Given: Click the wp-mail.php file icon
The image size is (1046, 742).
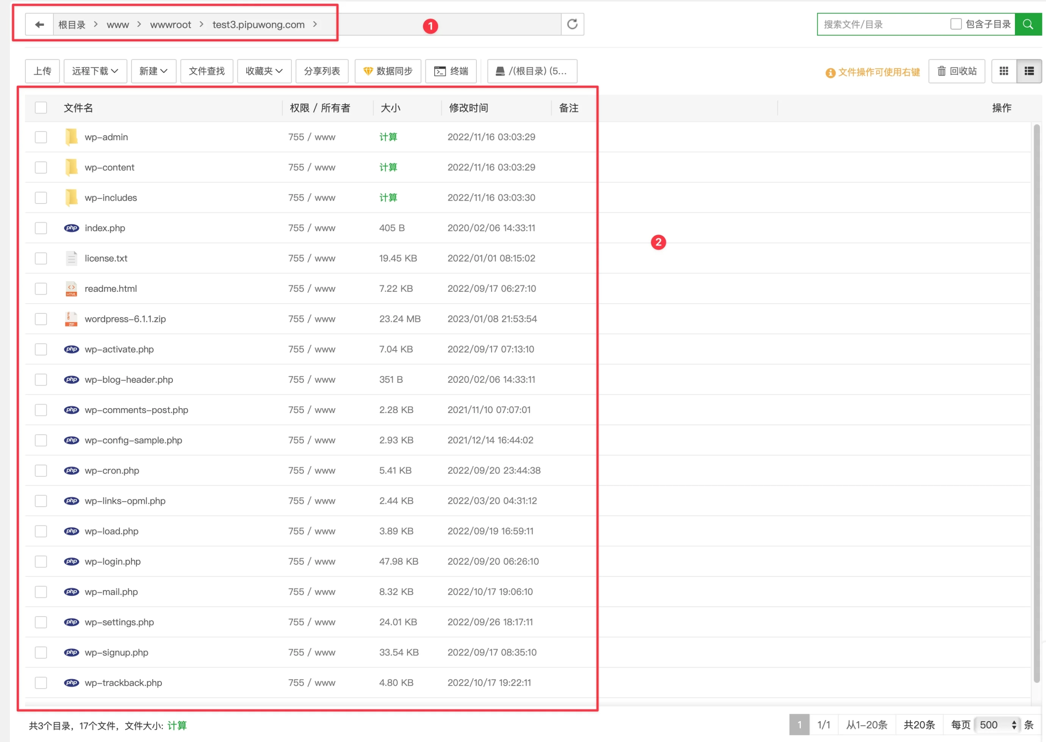Looking at the screenshot, I should pos(71,592).
